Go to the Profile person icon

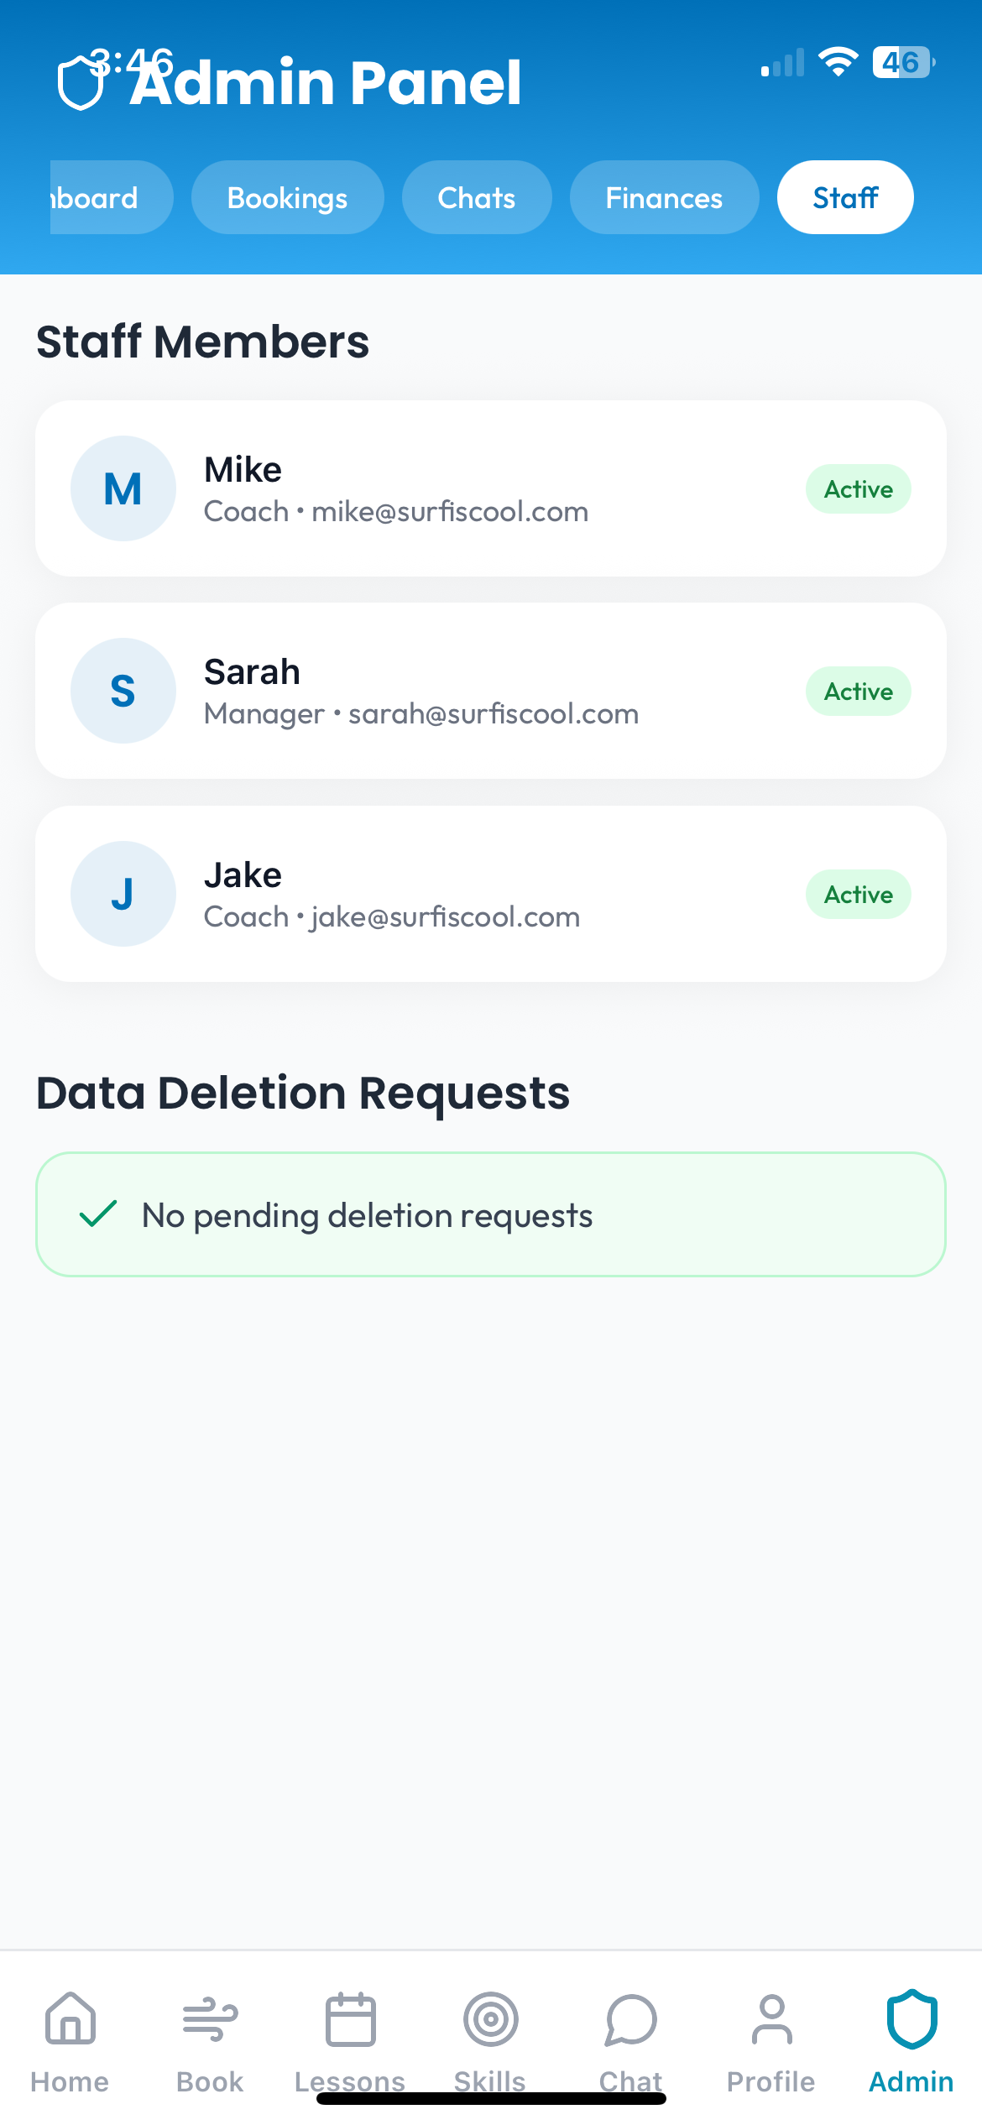pos(771,2019)
